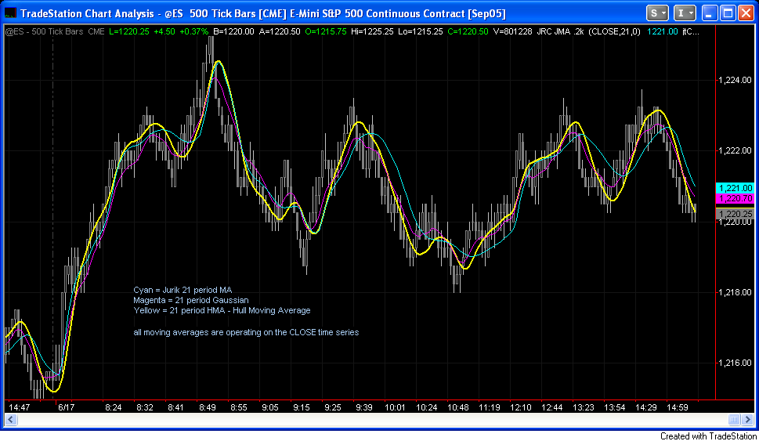The image size is (759, 441).
Task: Select the gray 1,220.25 last price tag
Action: pyautogui.click(x=735, y=214)
